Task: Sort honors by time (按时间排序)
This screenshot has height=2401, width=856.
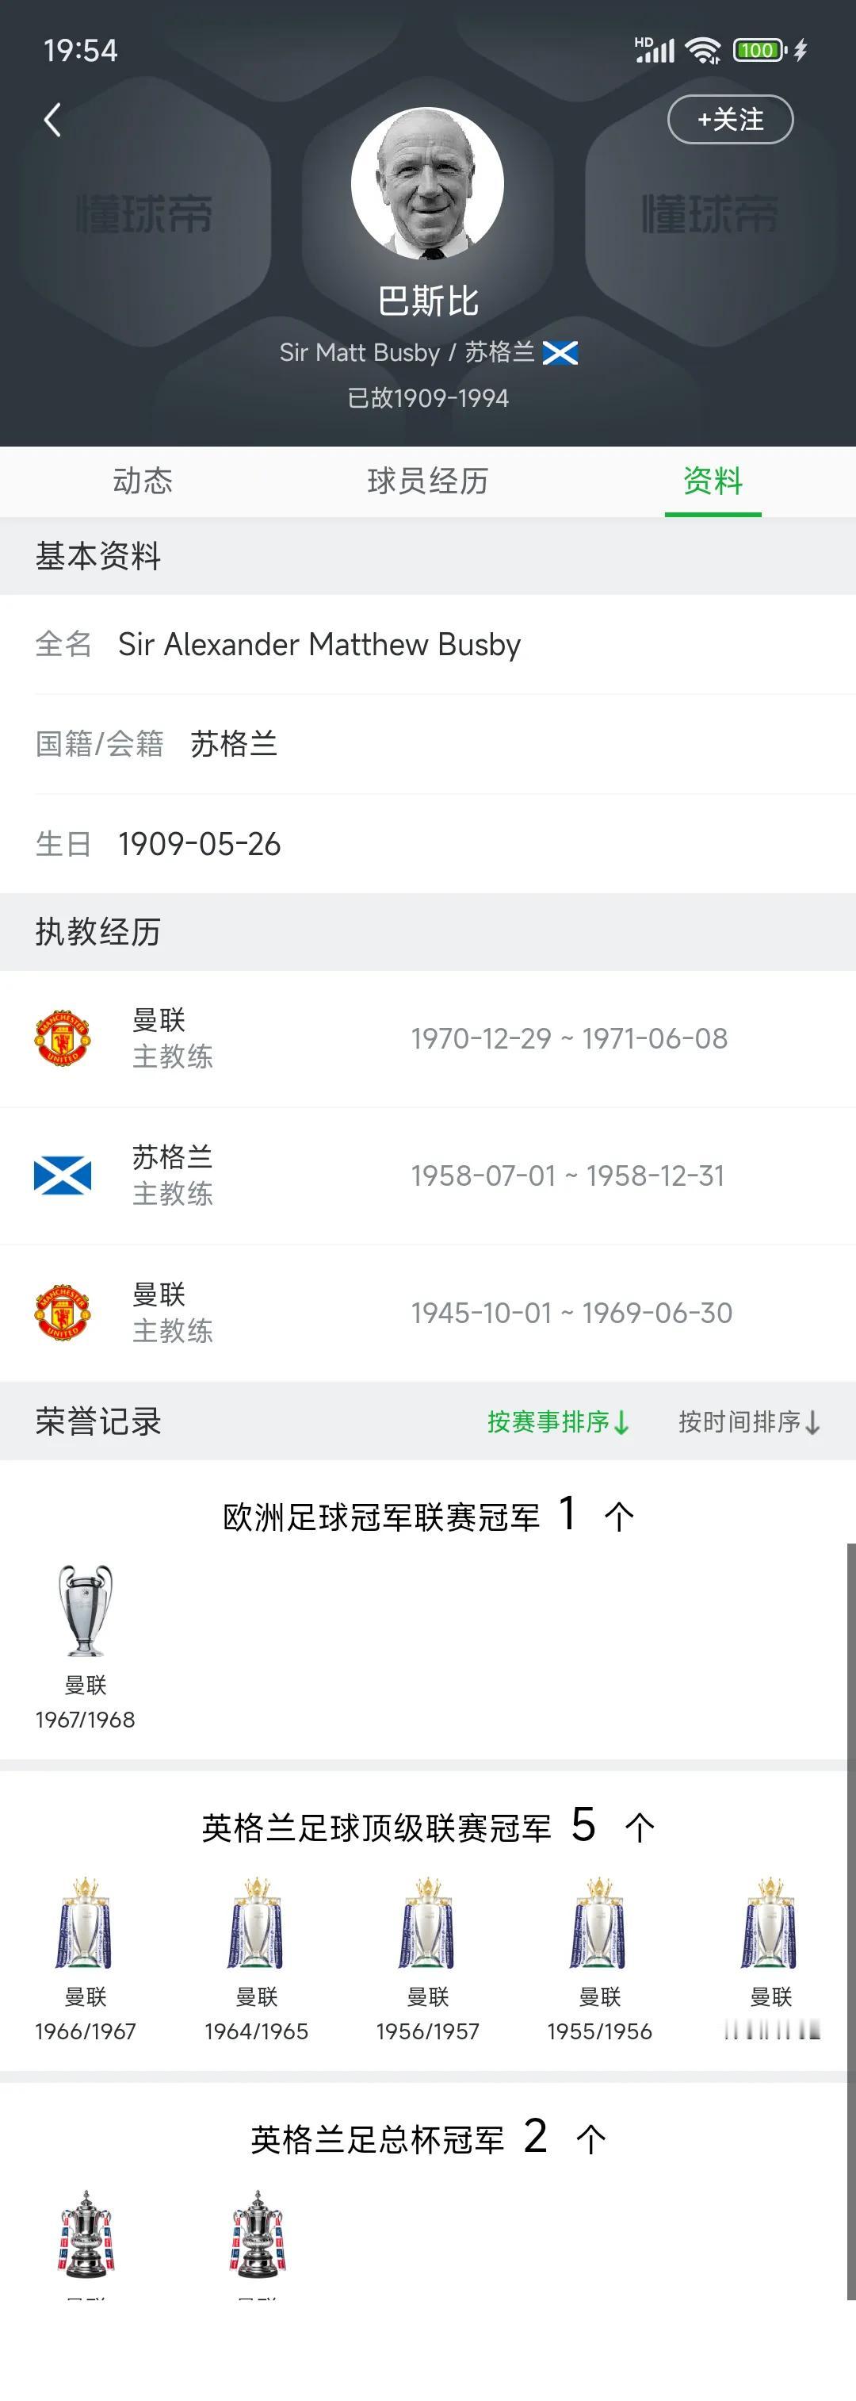Action: point(749,1421)
